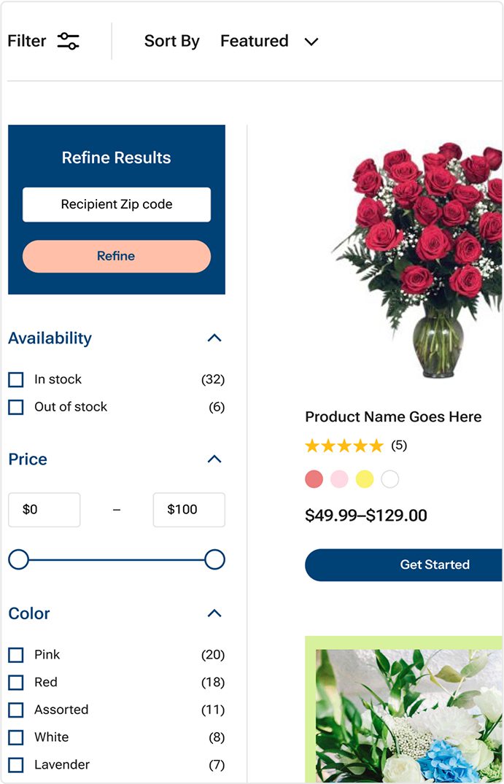The height and width of the screenshot is (784, 504).
Task: Click the $0 minimum price field
Action: (x=44, y=510)
